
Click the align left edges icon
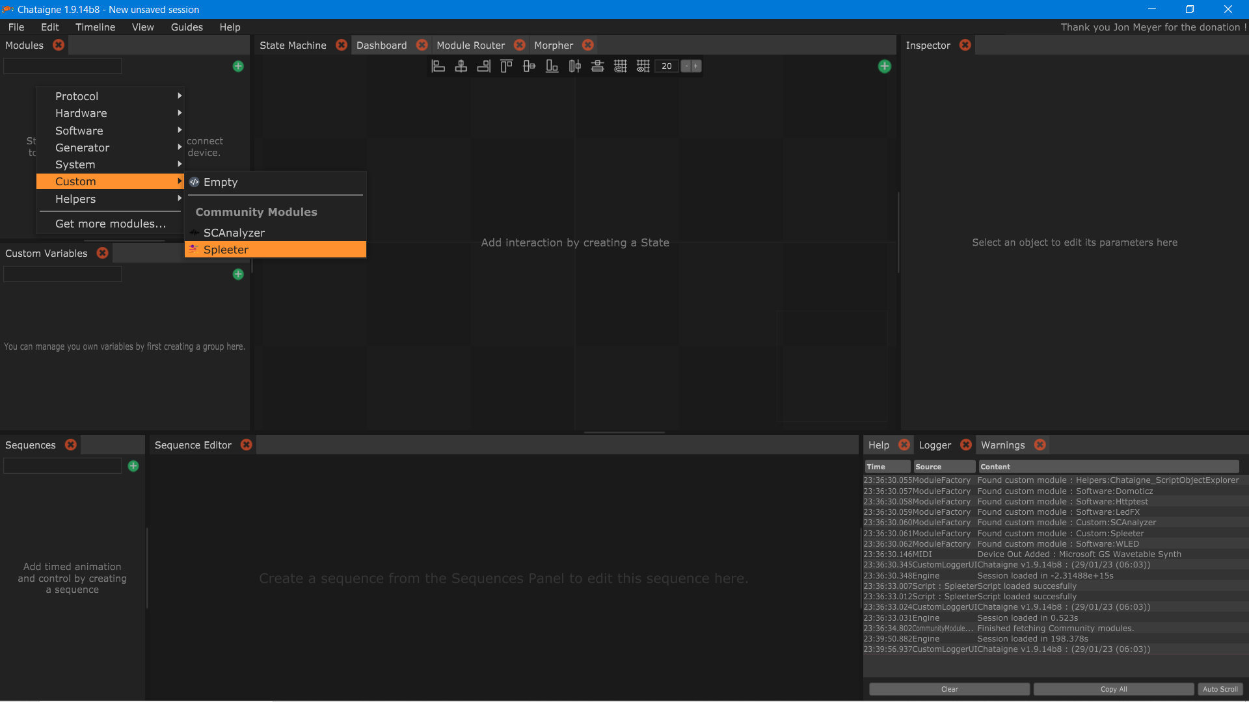[x=438, y=66]
